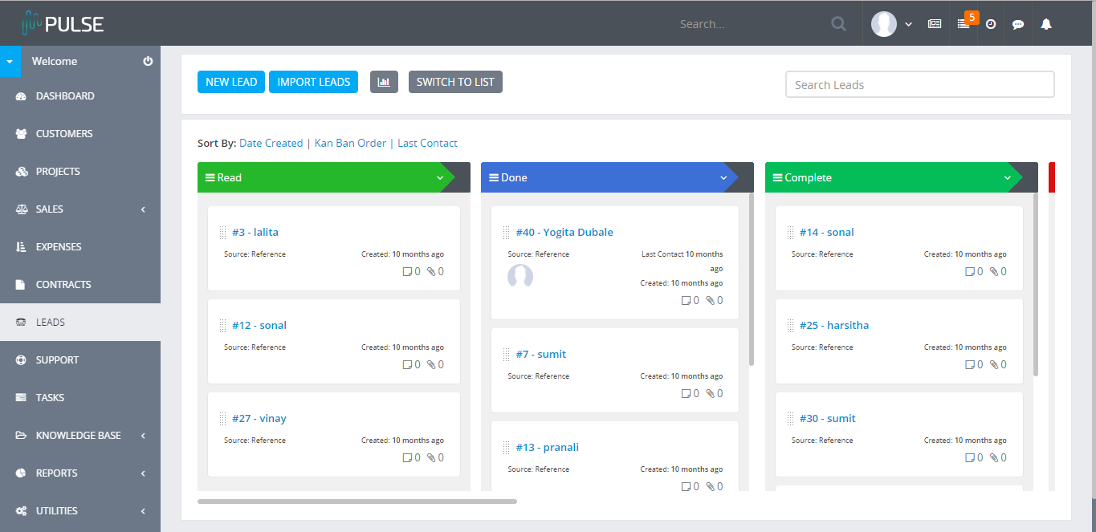Viewport: 1096px width, 532px height.
Task: Collapse the Read kanban column
Action: pyautogui.click(x=440, y=177)
